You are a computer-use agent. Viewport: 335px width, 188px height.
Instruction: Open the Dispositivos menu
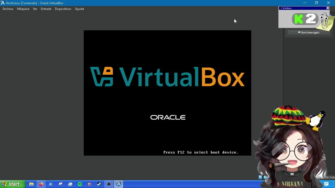click(x=63, y=9)
